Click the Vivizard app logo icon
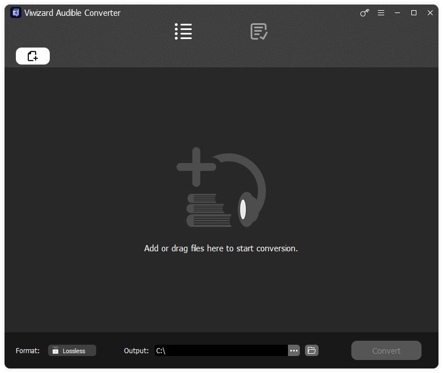Screen dimensions: 443x373 click(x=16, y=12)
